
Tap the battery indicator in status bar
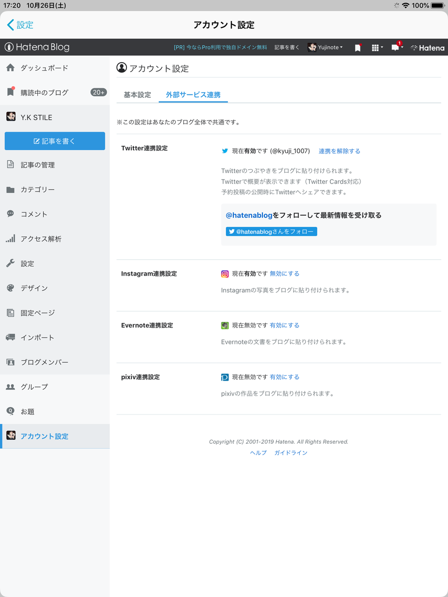point(438,5)
